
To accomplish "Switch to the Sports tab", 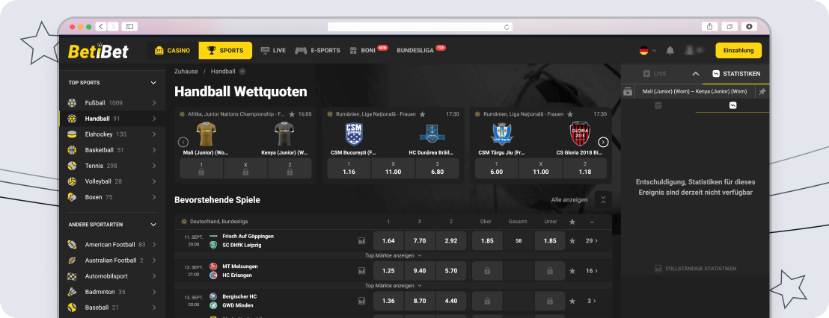I will point(225,51).
